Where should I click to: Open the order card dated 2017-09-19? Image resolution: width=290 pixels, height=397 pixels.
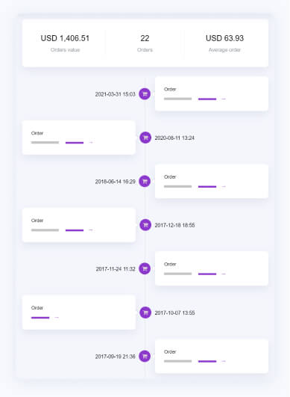pos(212,356)
